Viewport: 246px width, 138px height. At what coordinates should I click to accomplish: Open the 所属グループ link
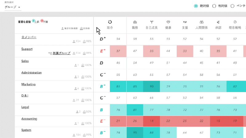coord(61,53)
